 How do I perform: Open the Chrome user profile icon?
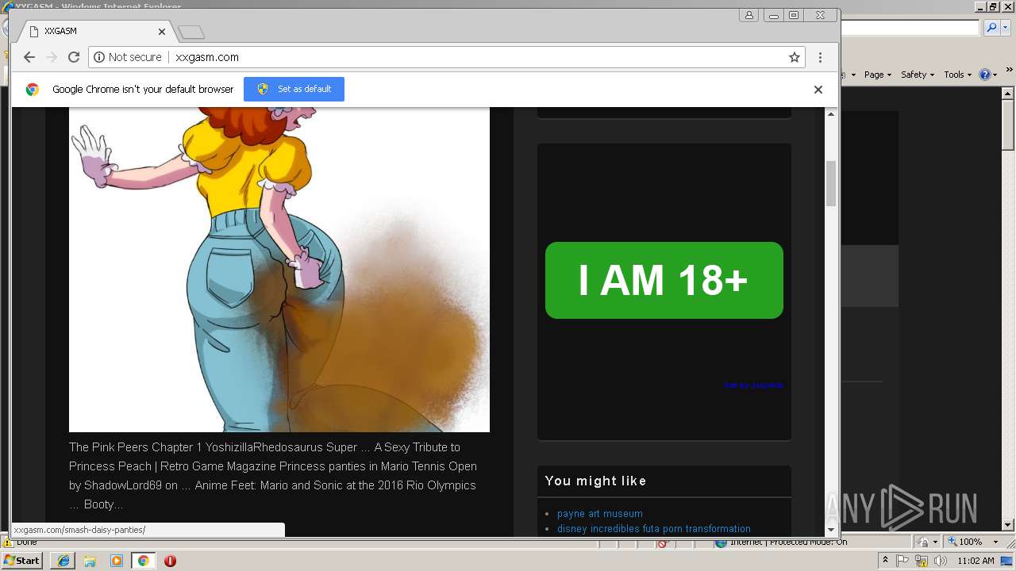[x=749, y=15]
